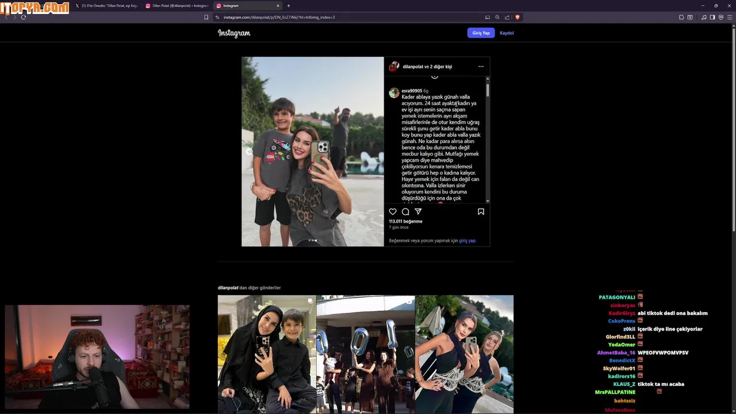Open the hijab woman and boy post thumbnail
Viewport: 736px width, 414px height.
coord(267,354)
